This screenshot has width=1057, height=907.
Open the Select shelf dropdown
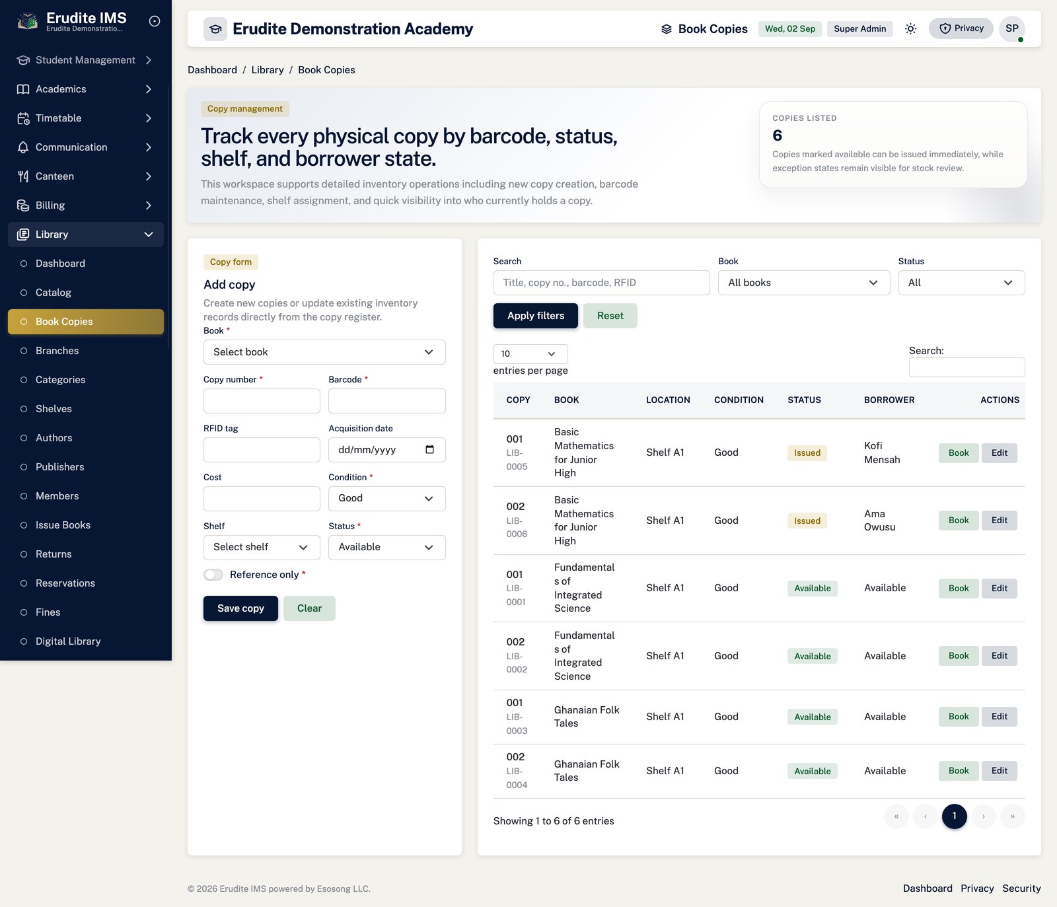pyautogui.click(x=262, y=548)
